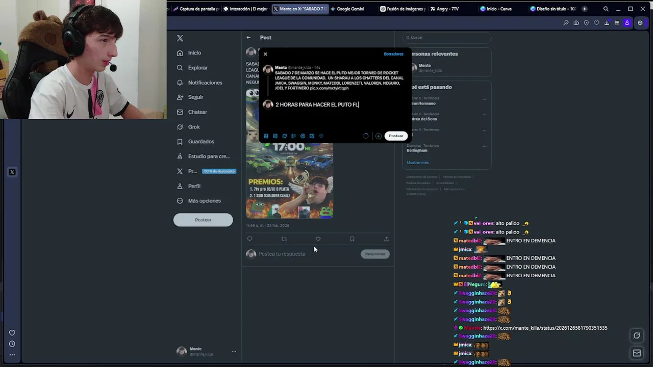Click 'Postea tu respuesta' field
The image size is (653, 367).
point(282,254)
